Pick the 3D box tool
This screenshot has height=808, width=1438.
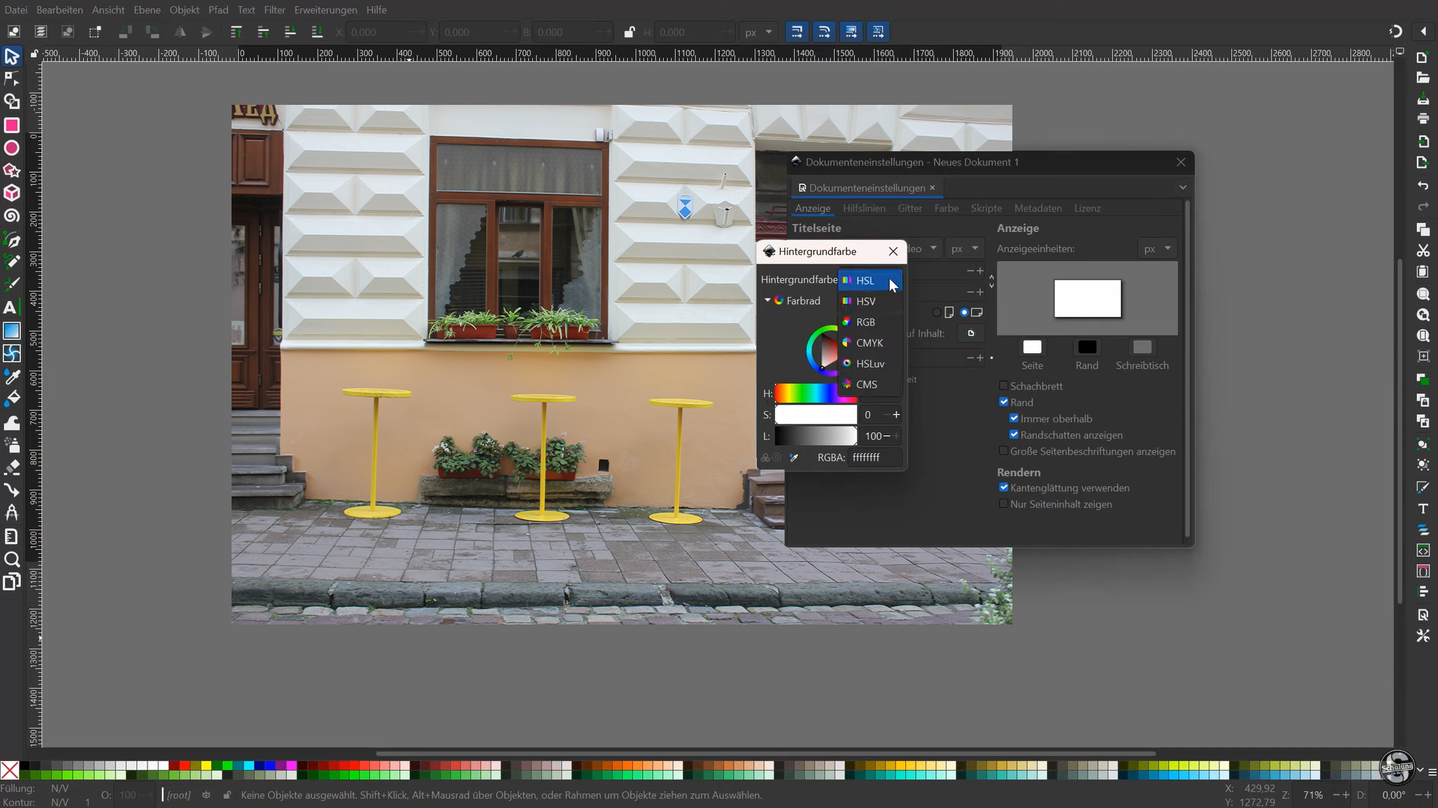[x=11, y=193]
